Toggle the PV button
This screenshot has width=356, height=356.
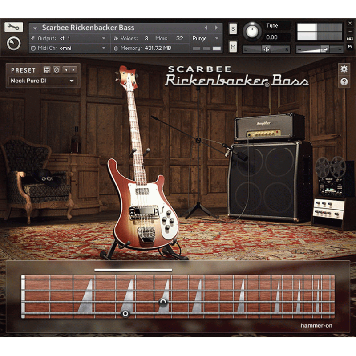(350, 47)
